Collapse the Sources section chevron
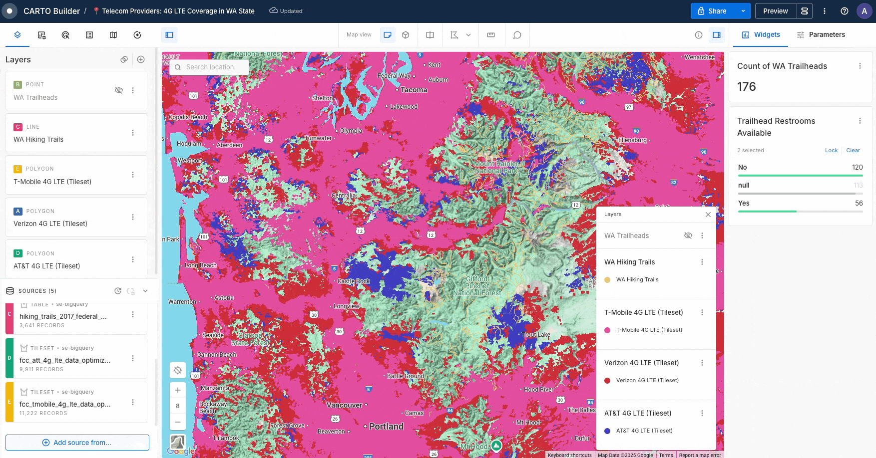The height and width of the screenshot is (458, 876). [x=145, y=291]
